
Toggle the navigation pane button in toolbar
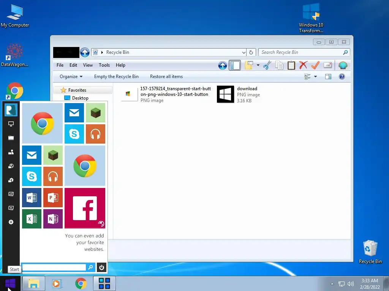click(235, 65)
